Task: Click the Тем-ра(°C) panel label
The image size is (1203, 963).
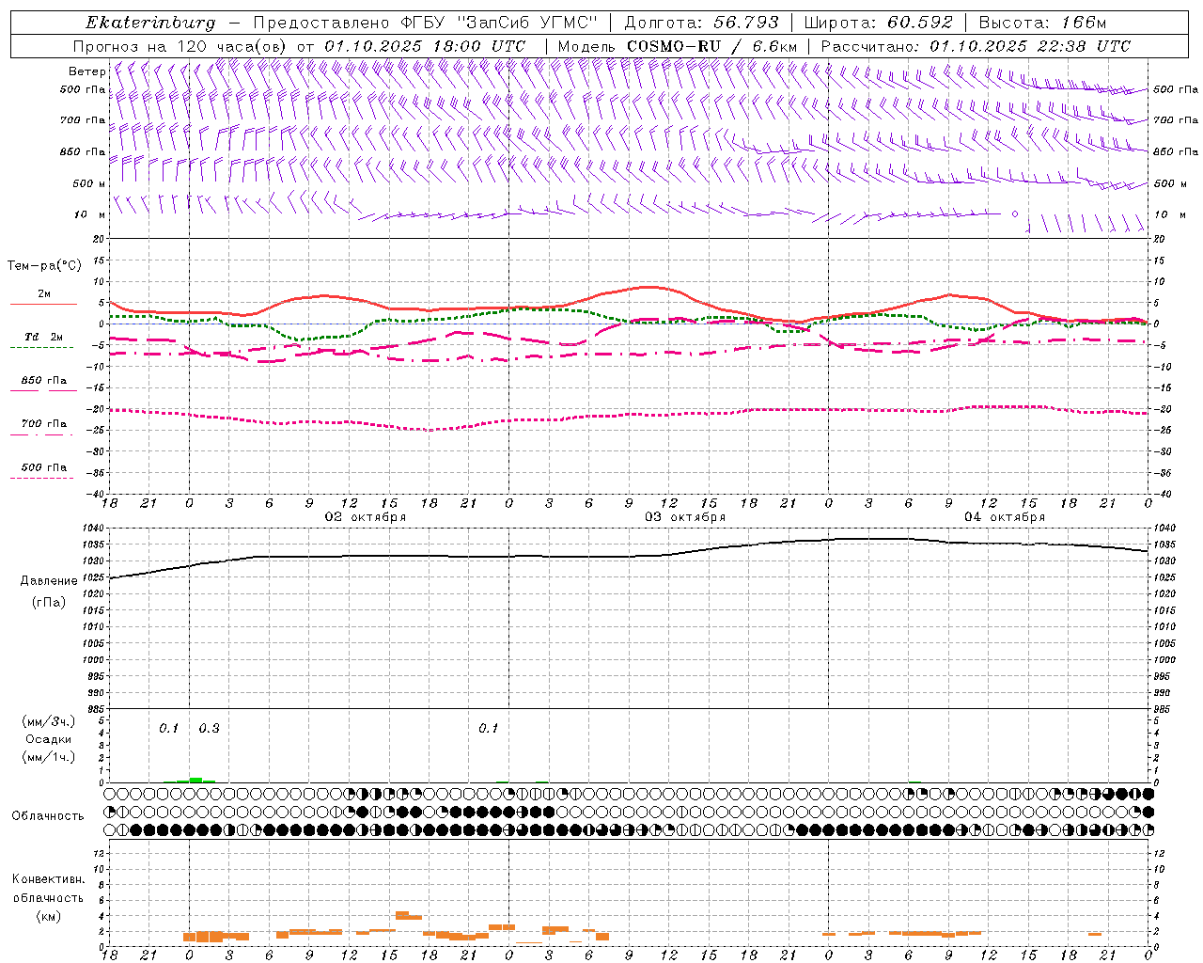Action: [44, 266]
